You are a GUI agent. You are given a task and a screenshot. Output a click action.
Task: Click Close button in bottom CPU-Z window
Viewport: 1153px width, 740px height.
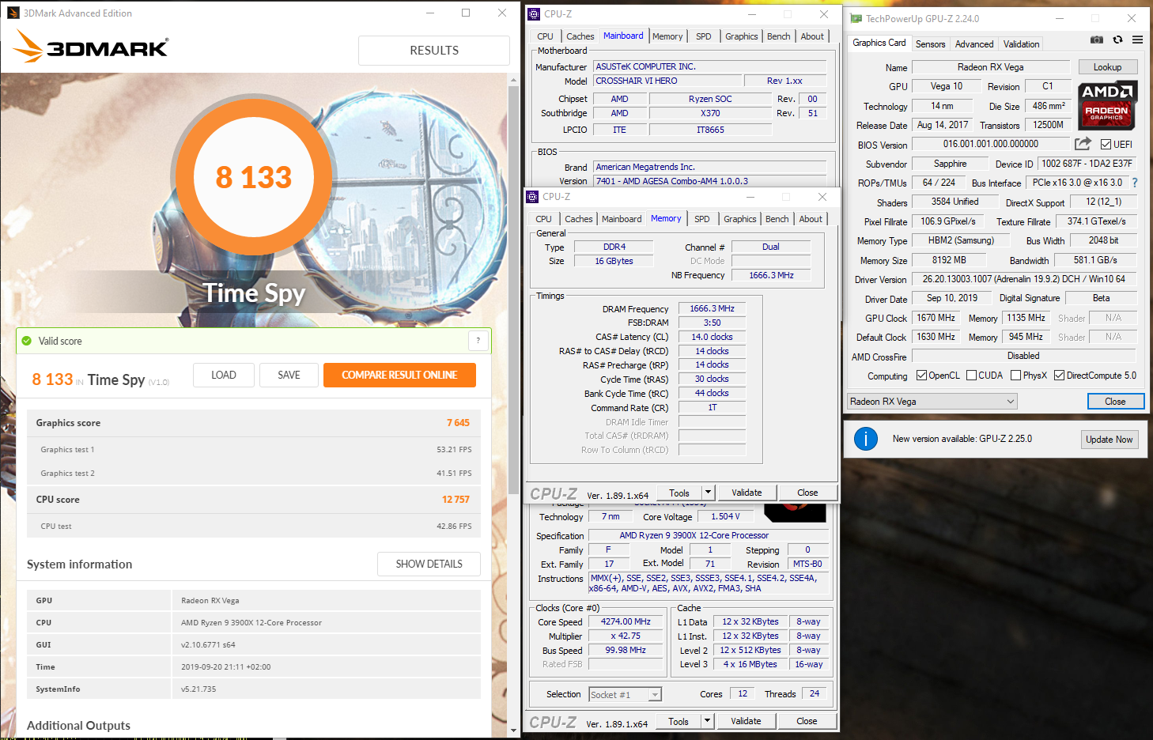click(x=807, y=721)
